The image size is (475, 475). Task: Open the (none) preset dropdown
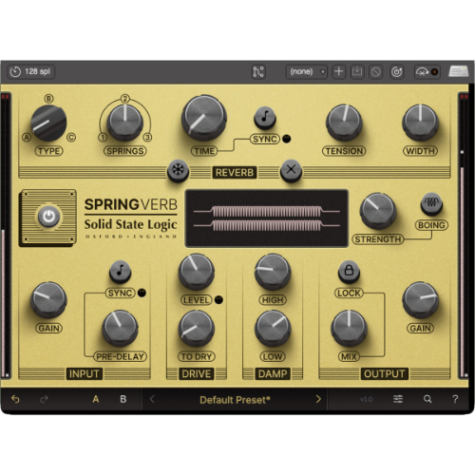coord(306,71)
